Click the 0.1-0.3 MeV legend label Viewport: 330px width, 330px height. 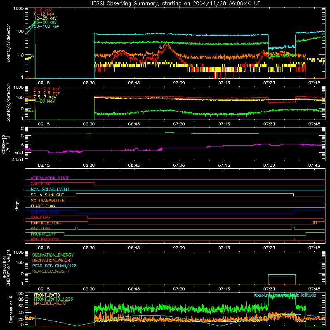[47, 89]
